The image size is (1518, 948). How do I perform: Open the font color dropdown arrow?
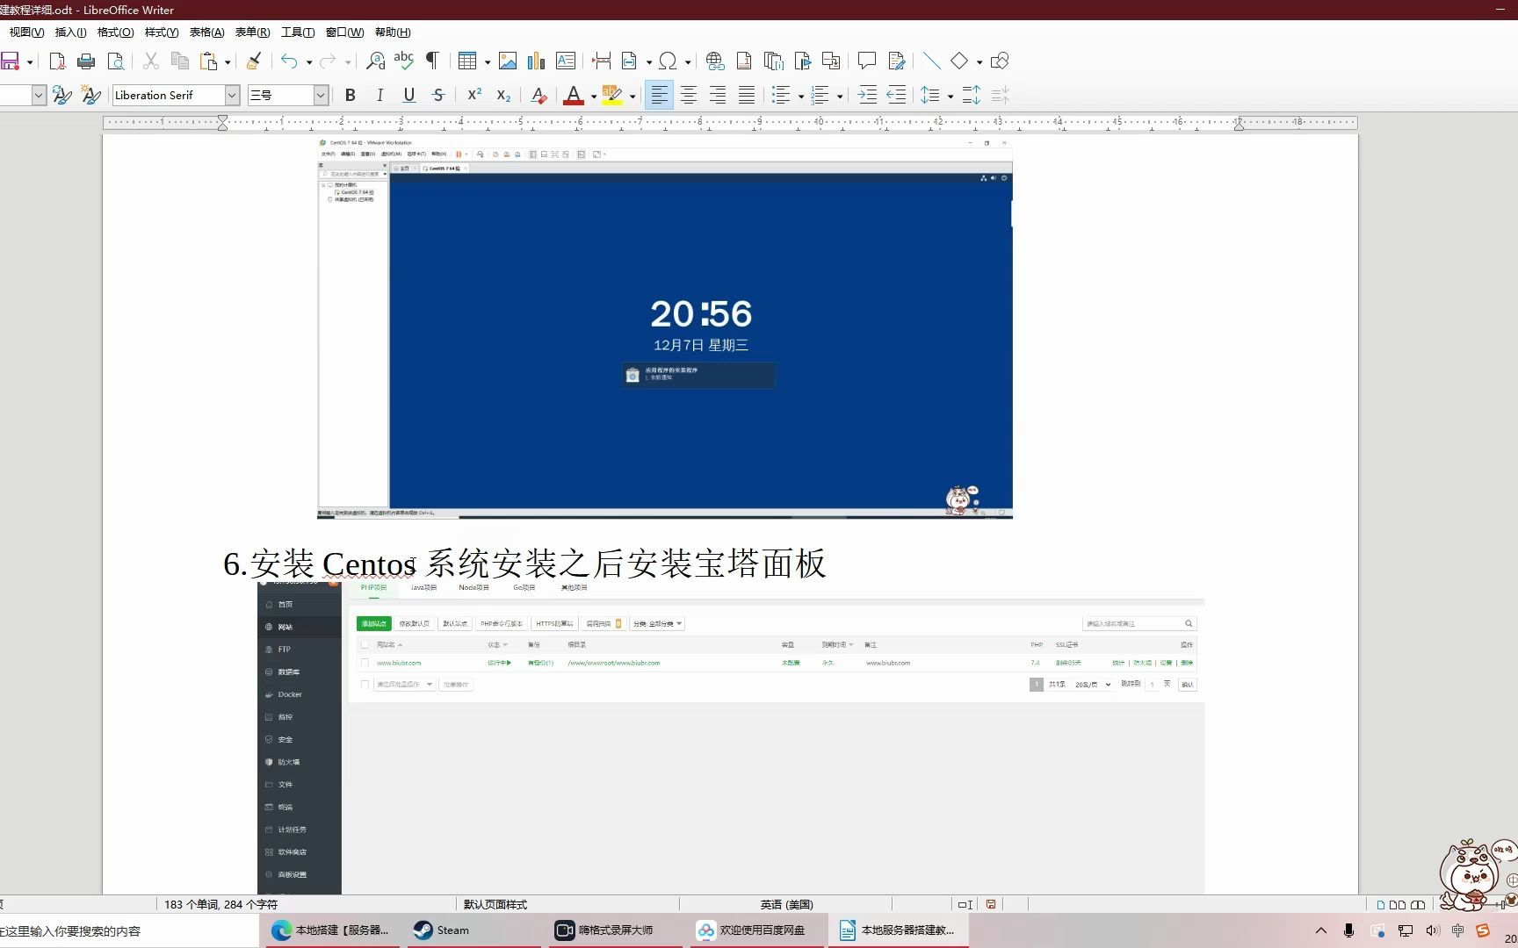(x=594, y=96)
